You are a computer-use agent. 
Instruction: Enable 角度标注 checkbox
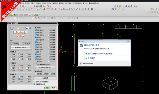(x=36, y=61)
